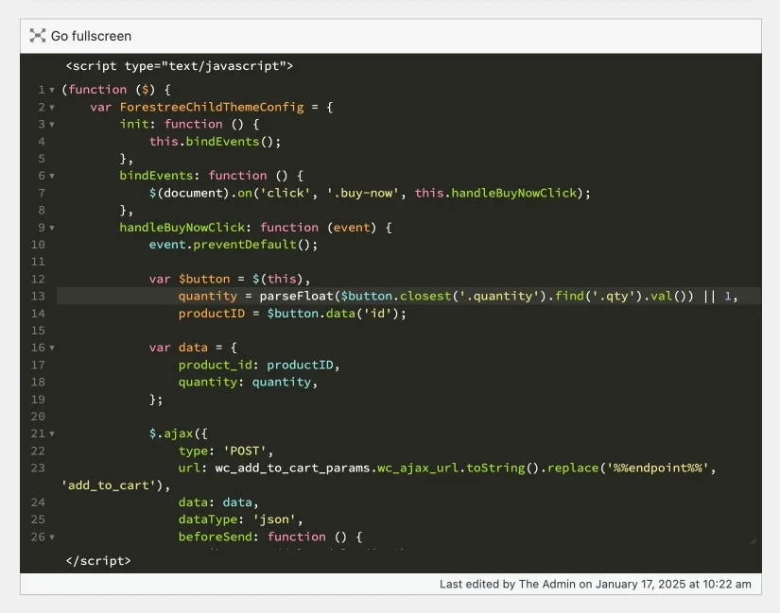This screenshot has width=780, height=613.
Task: Collapse the init function fold at line 3
Action: tap(52, 125)
